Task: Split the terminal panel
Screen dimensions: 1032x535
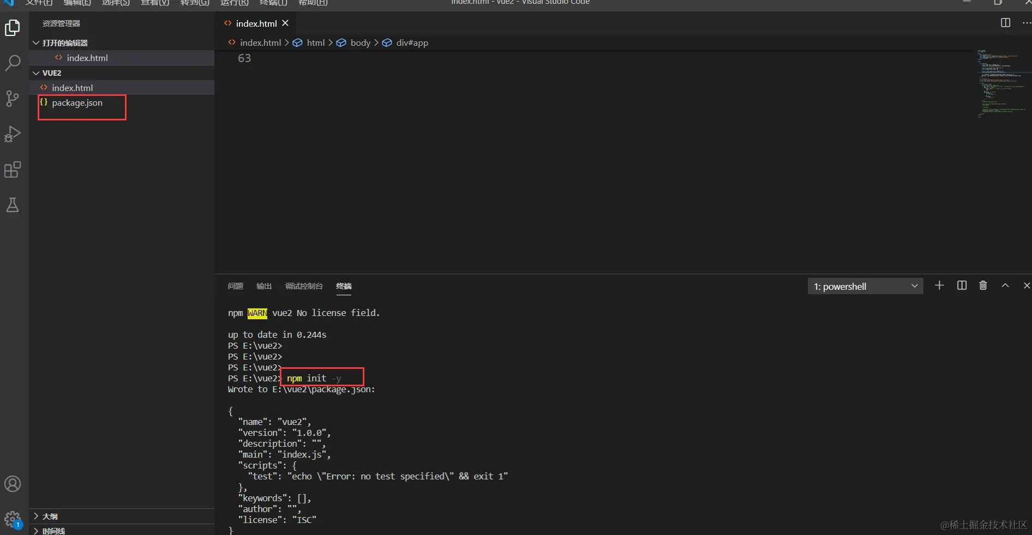Action: [x=962, y=285]
